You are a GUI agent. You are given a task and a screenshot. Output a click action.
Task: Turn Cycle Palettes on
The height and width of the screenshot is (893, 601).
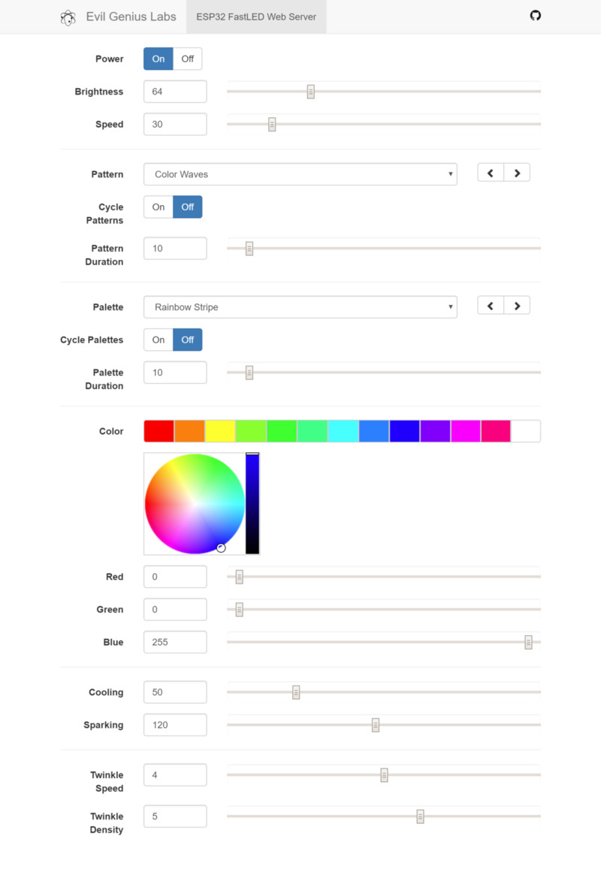point(159,340)
